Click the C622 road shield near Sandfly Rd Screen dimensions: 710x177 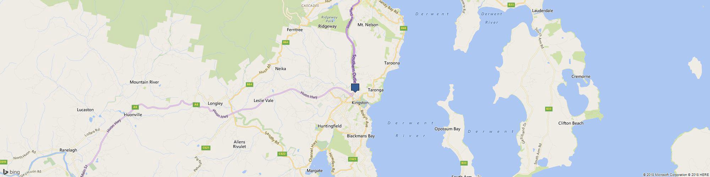[282, 154]
